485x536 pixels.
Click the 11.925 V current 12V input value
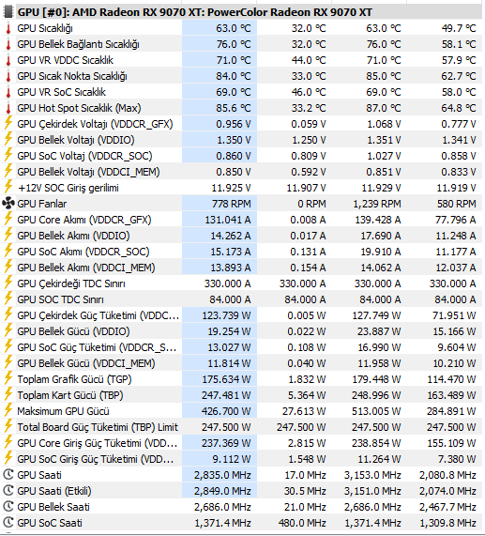click(231, 188)
